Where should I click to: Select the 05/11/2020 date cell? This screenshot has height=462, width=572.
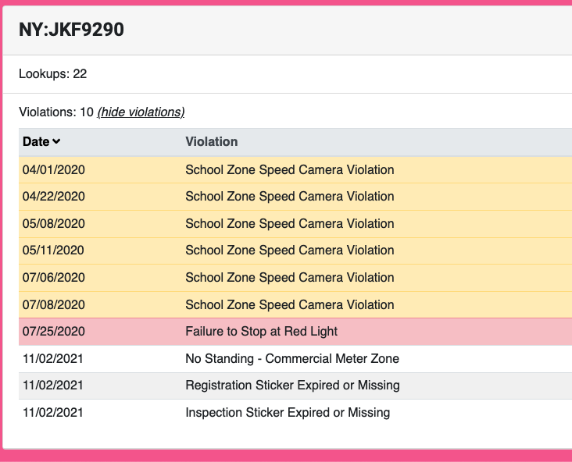(x=53, y=251)
